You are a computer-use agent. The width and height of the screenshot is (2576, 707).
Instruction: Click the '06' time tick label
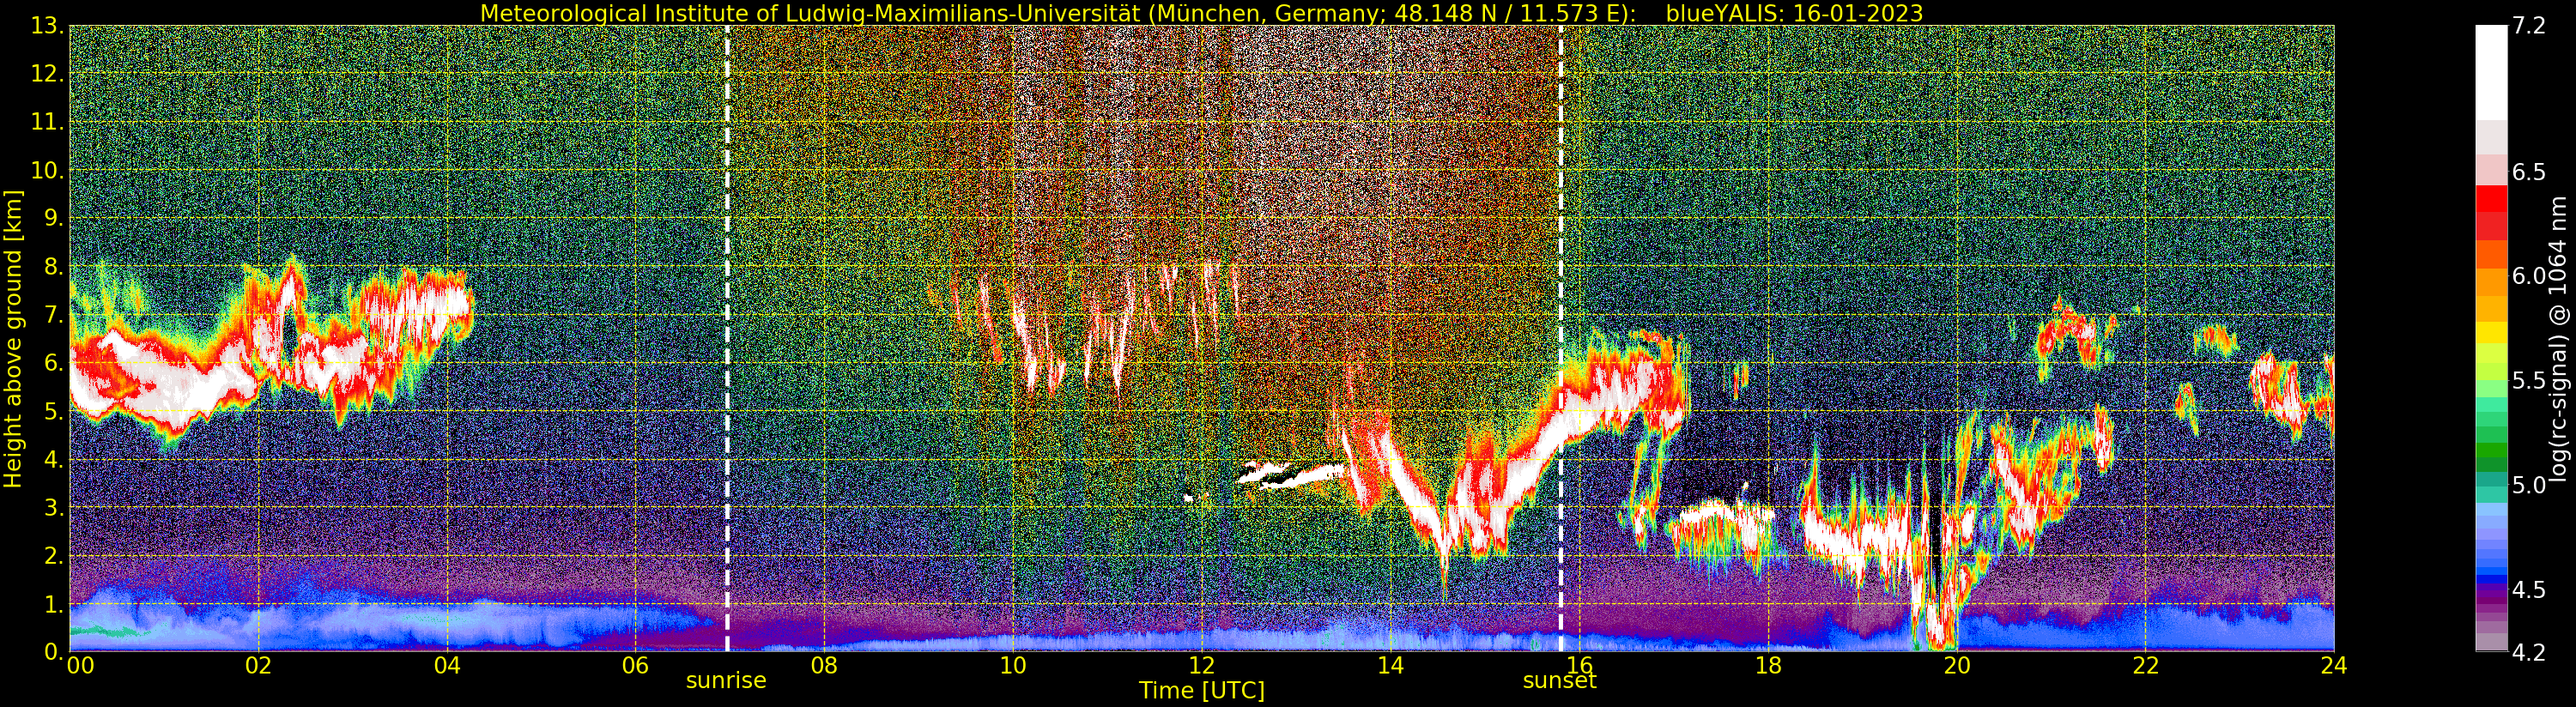(635, 666)
